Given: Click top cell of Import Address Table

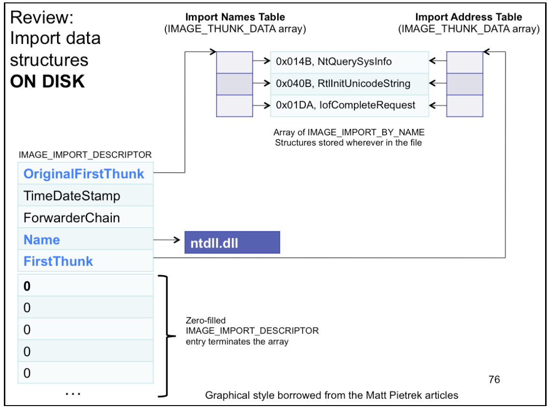Looking at the screenshot, I should (464, 62).
